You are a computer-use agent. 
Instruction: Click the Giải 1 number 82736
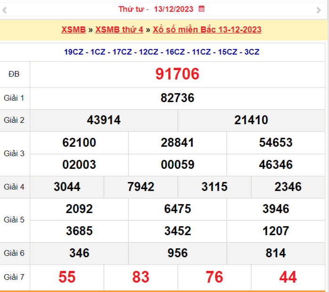tap(177, 98)
